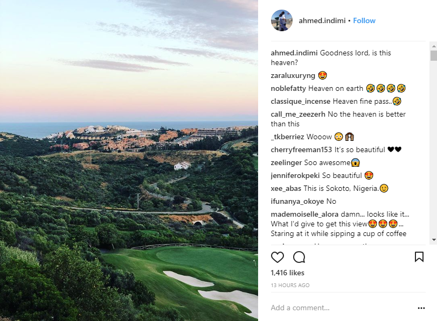
Task: View the 1,416 likes list
Action: [x=287, y=273]
